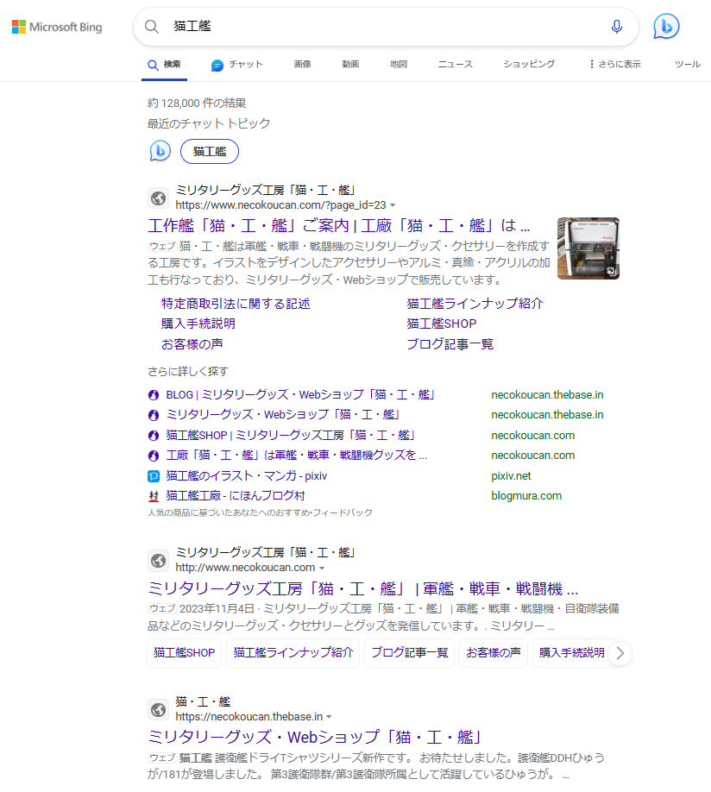
Task: Click favicon next to BLOG | ミリタリーグッズ row
Action: tap(154, 395)
